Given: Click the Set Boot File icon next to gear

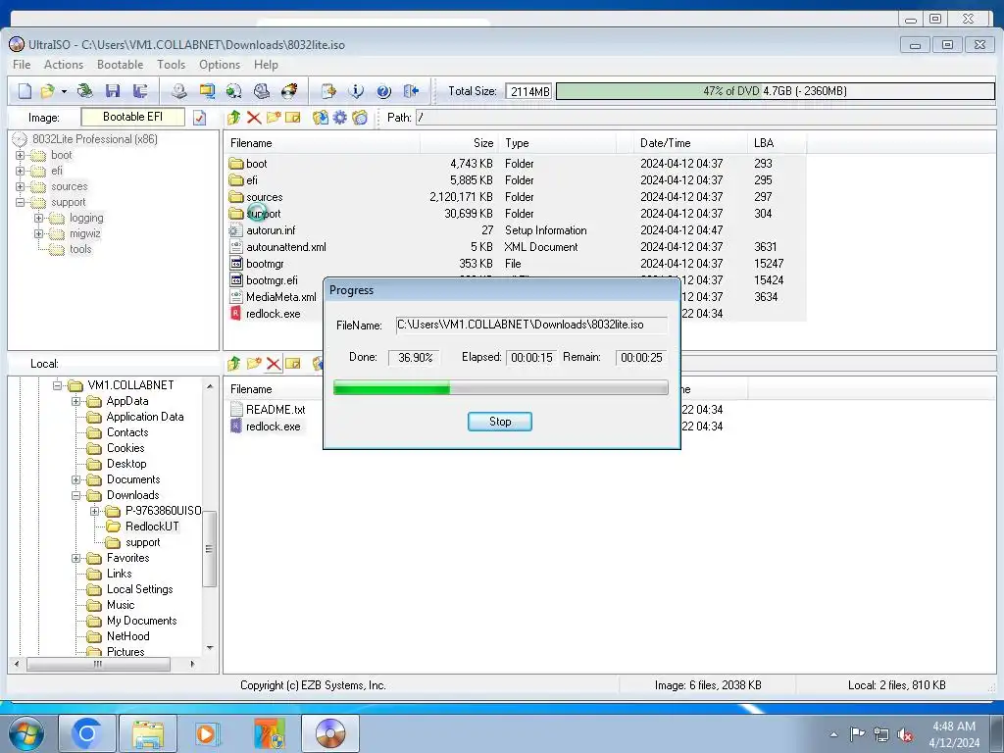Looking at the screenshot, I should (360, 118).
